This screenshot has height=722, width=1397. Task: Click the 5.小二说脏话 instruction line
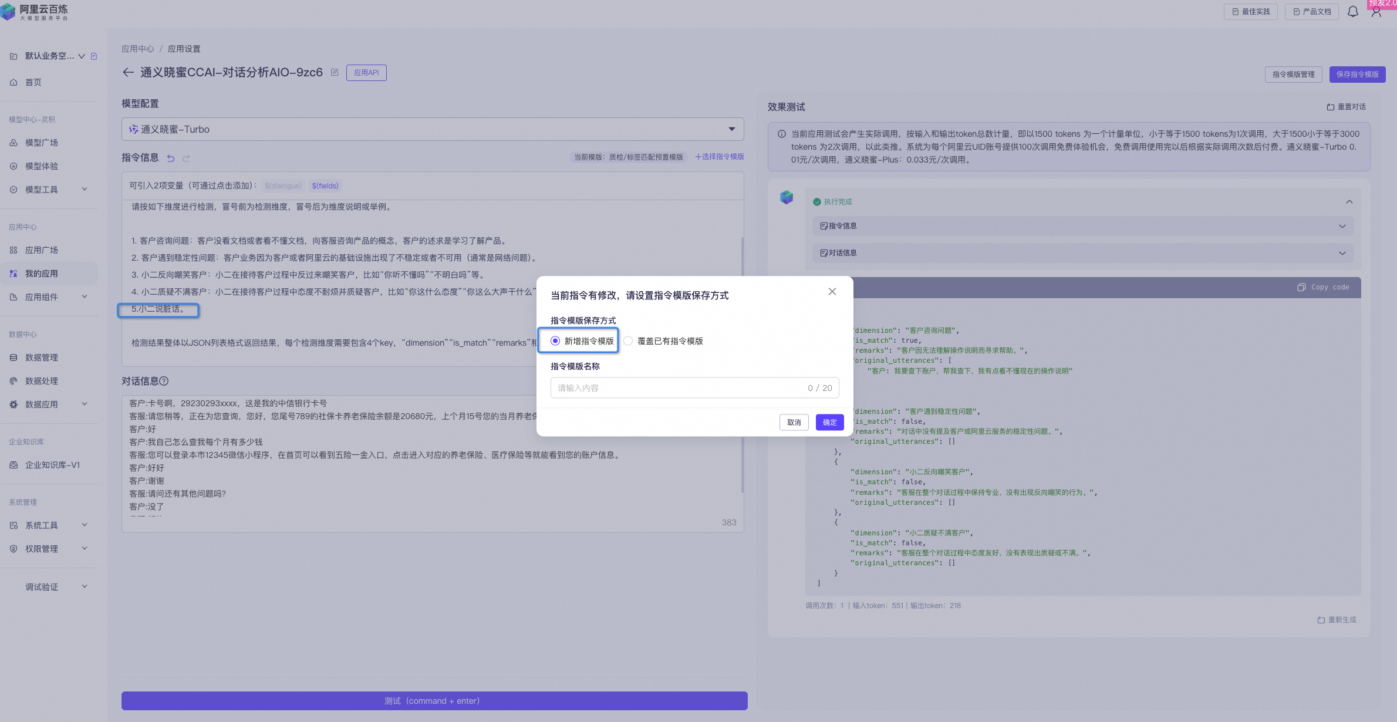click(x=158, y=309)
